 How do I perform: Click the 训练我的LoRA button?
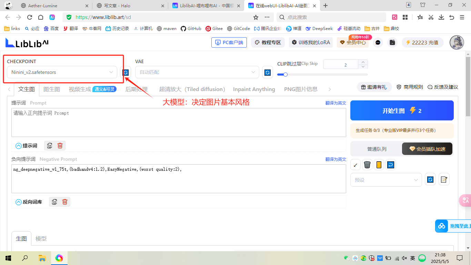[311, 42]
